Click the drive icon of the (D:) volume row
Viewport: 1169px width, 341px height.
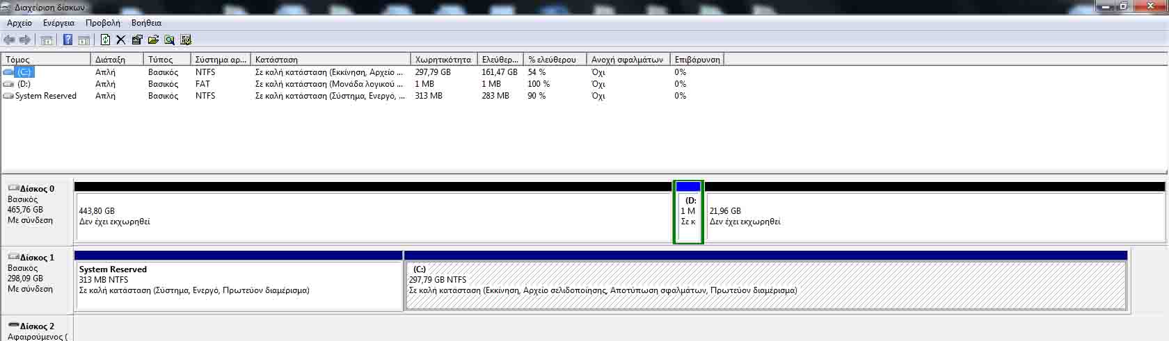pyautogui.click(x=8, y=84)
